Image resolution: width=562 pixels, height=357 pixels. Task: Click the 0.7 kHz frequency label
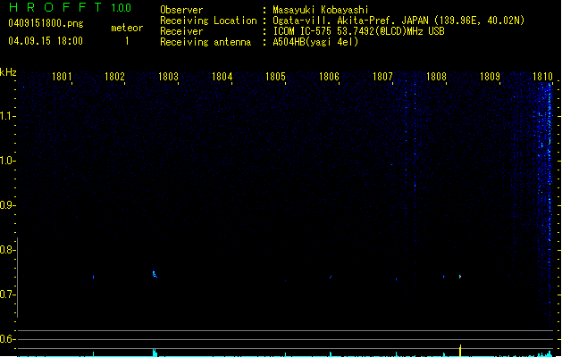coord(7,295)
